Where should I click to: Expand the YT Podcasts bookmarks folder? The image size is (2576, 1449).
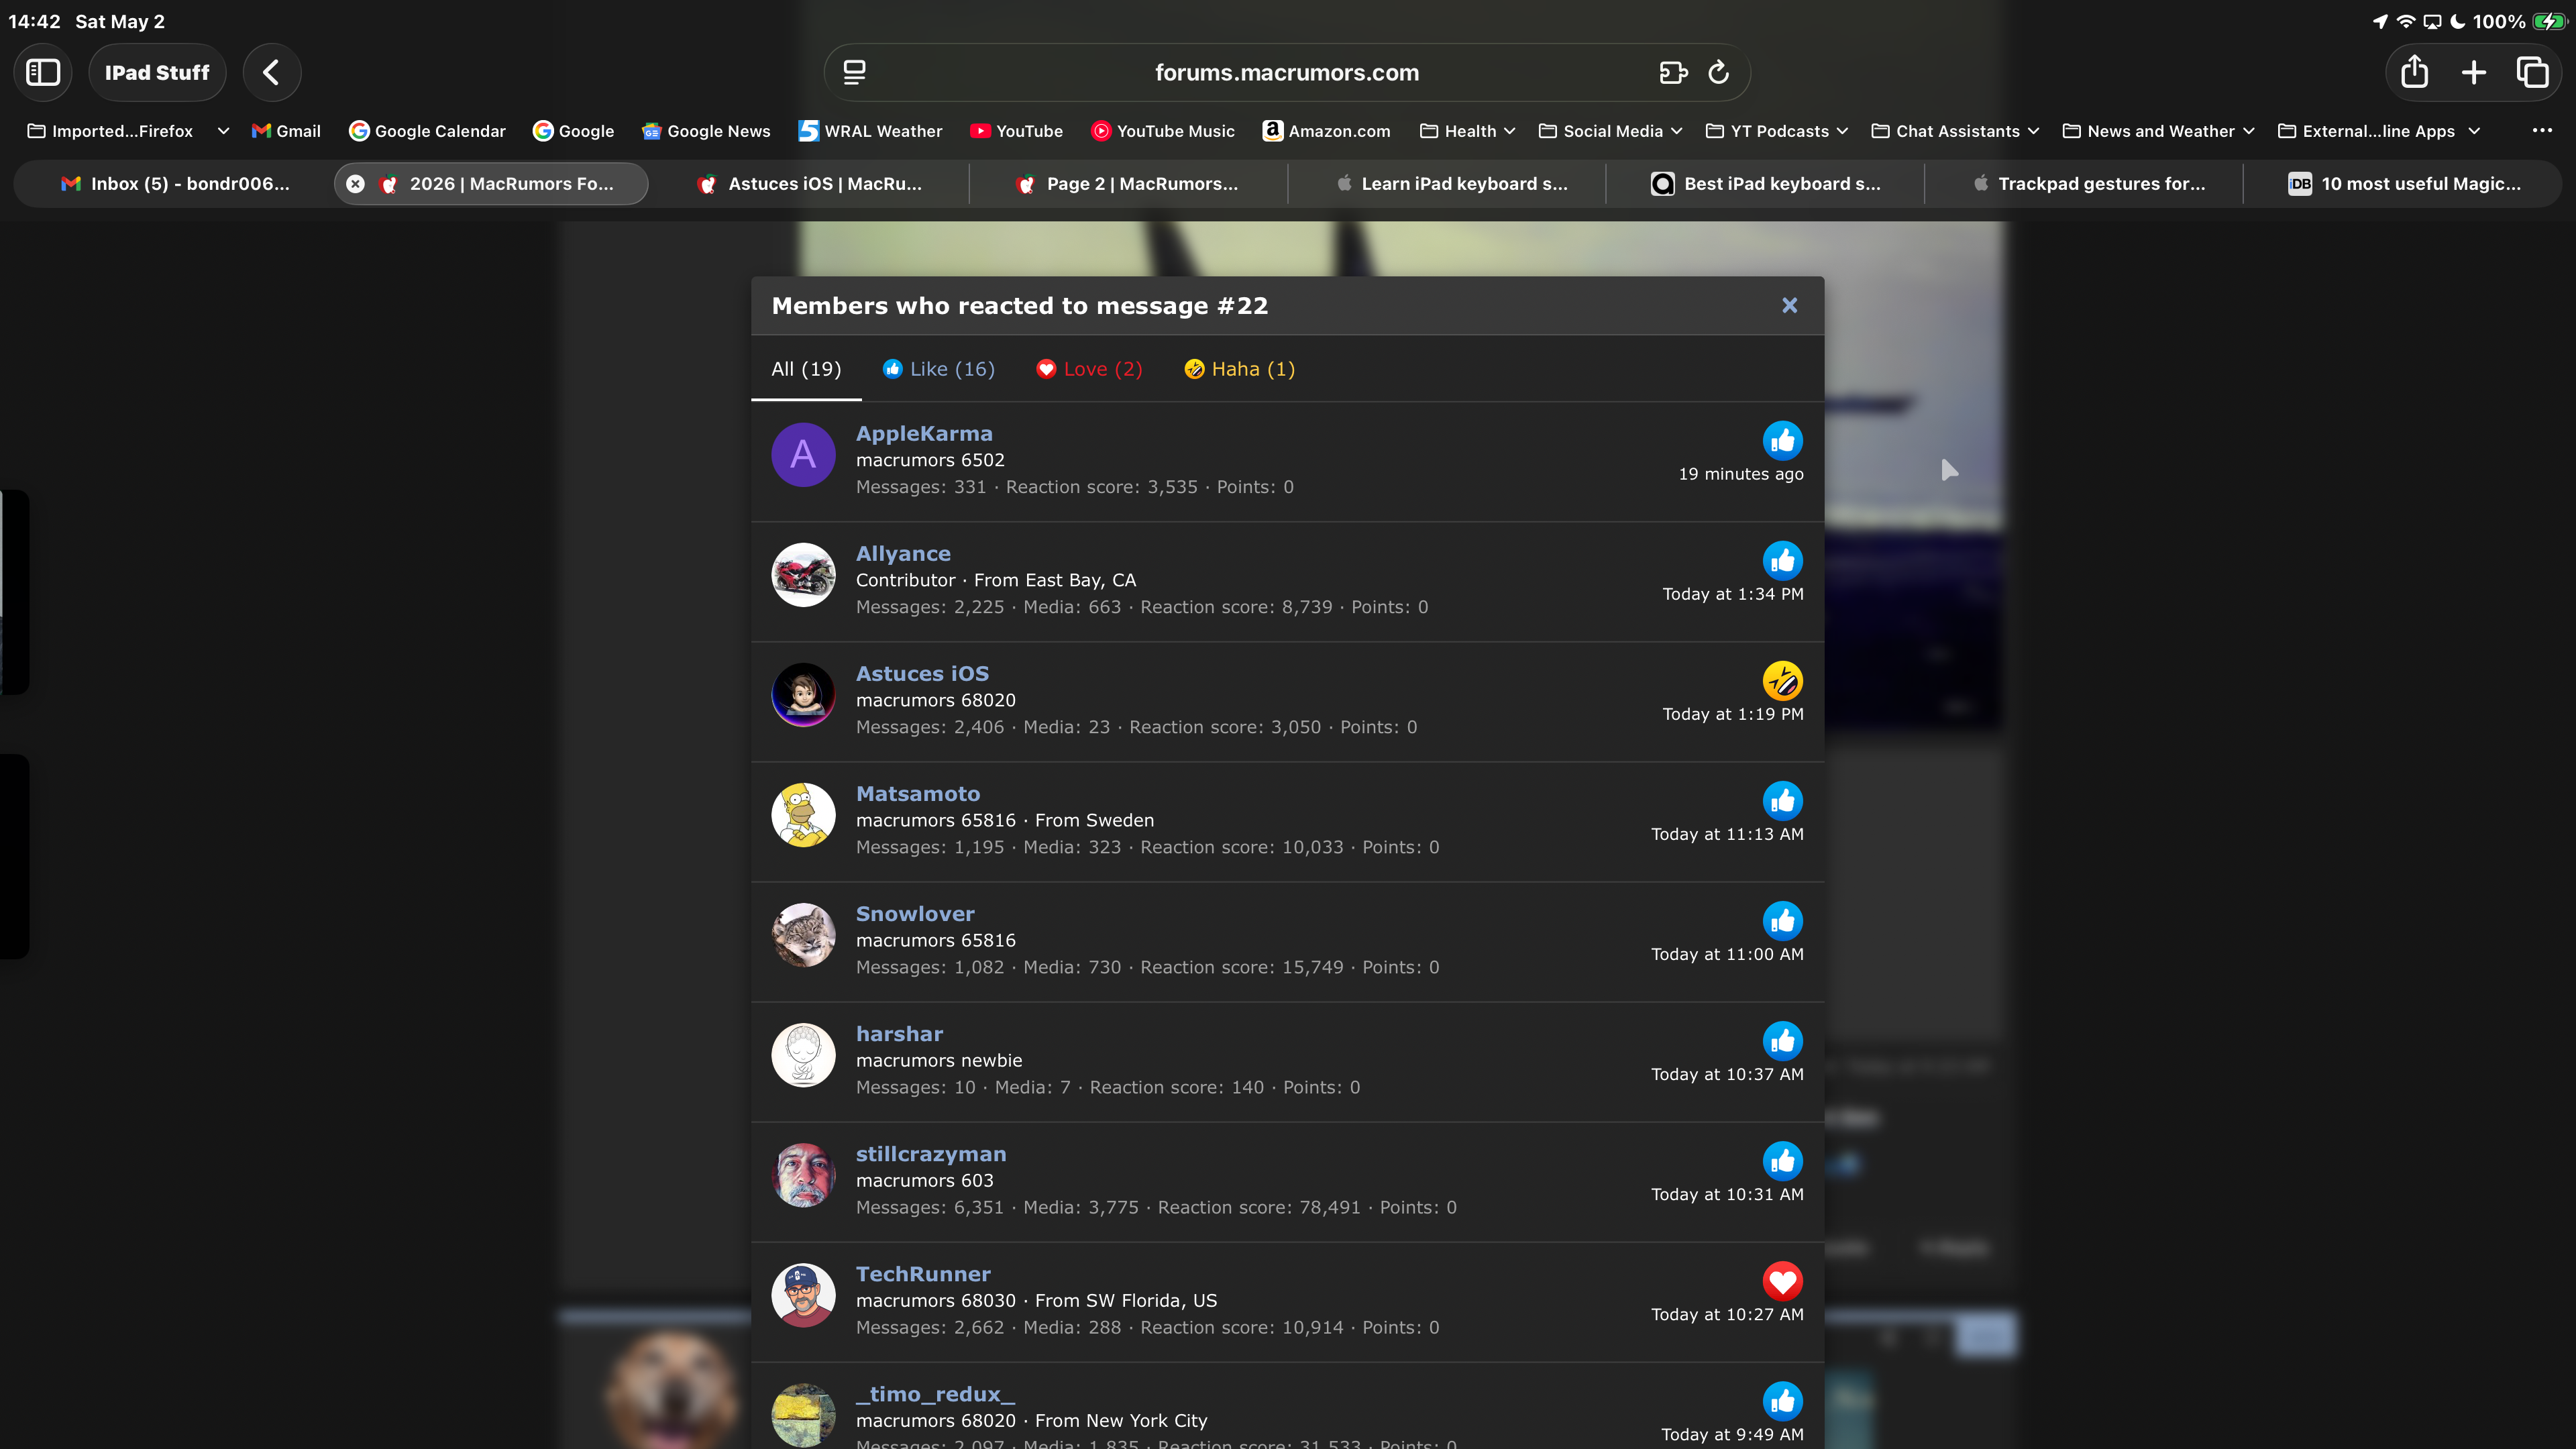[x=1777, y=131]
